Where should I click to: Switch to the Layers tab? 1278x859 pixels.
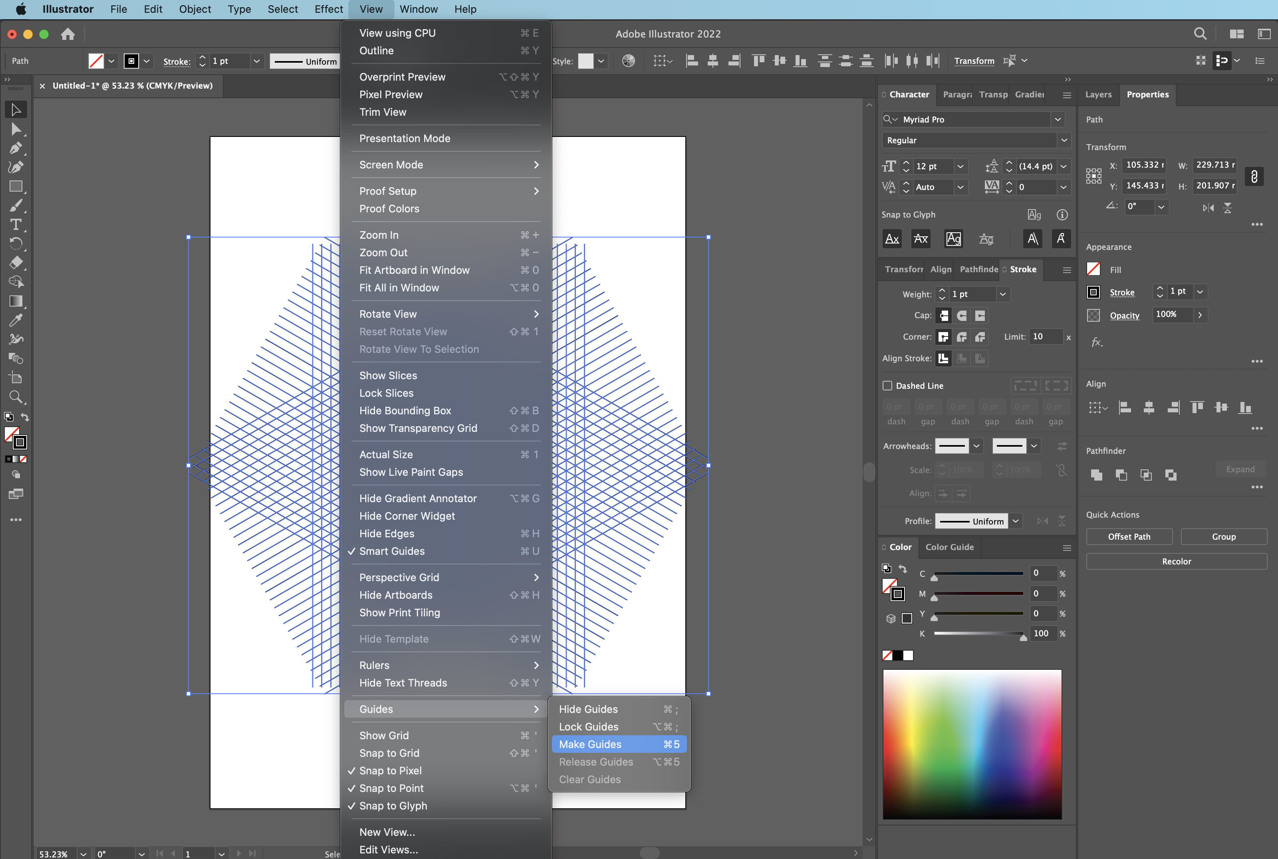(1098, 94)
